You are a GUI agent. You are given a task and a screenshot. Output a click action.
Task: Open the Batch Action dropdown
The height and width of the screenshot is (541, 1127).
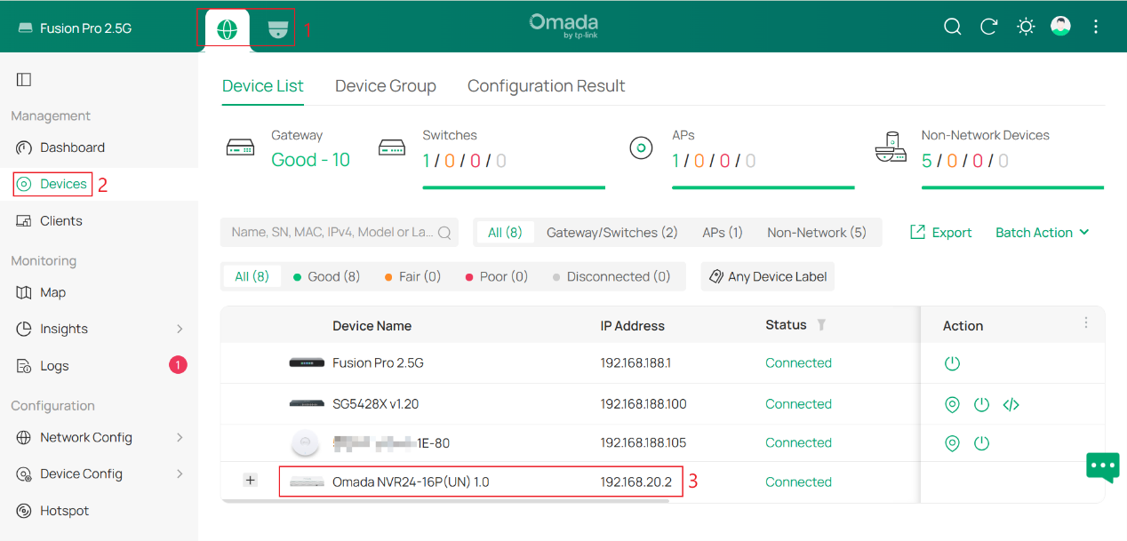pyautogui.click(x=1042, y=233)
